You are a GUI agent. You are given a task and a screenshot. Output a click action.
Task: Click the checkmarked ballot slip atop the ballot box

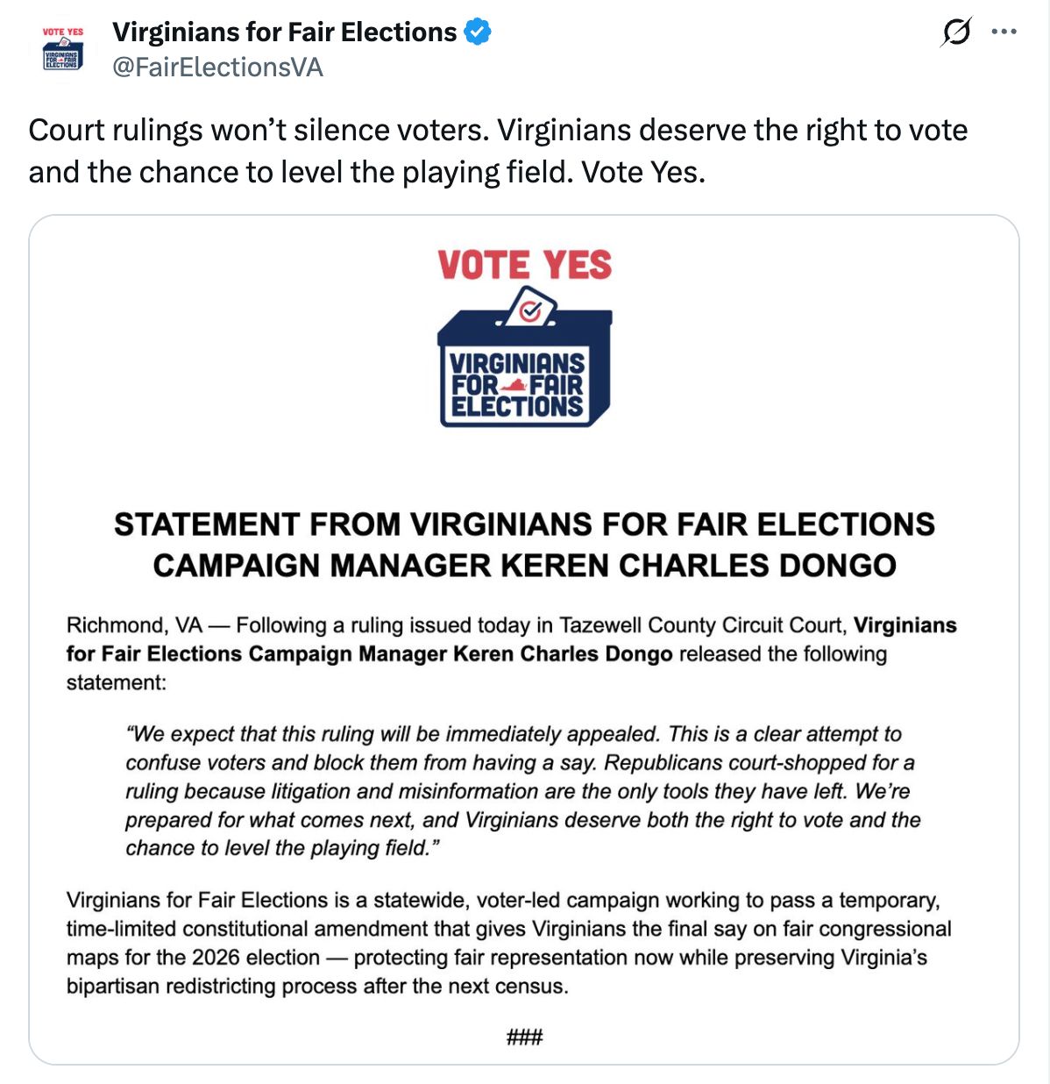pos(530,310)
